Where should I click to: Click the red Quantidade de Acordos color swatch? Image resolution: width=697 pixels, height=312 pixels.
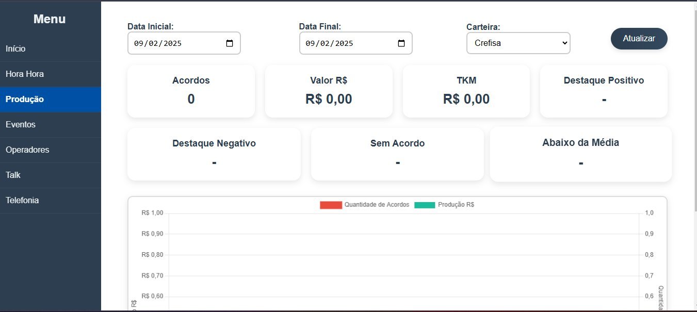(331, 205)
